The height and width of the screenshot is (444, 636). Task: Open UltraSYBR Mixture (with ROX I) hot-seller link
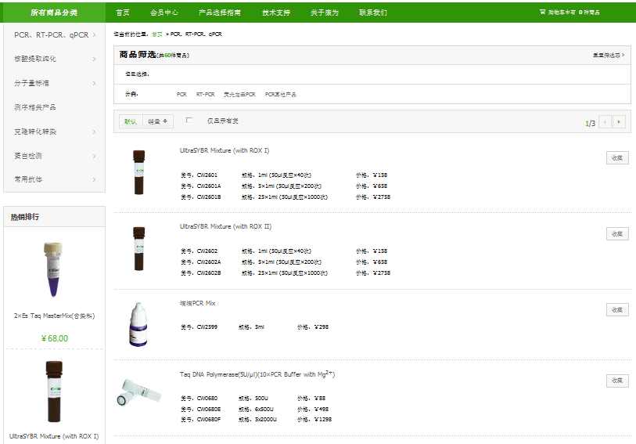pos(54,436)
